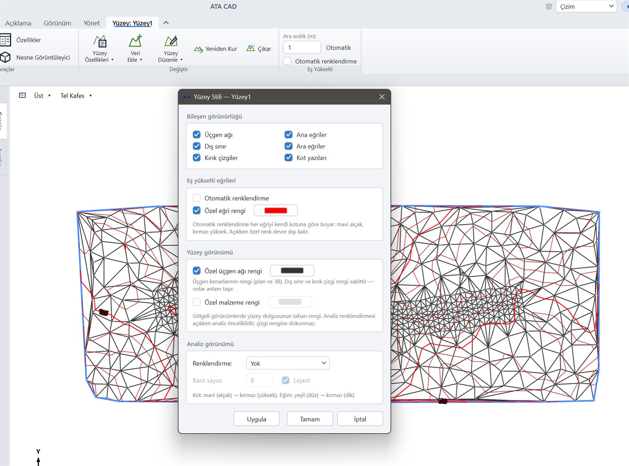Click the Veri Ekle icon
The height and width of the screenshot is (466, 629).
click(135, 41)
